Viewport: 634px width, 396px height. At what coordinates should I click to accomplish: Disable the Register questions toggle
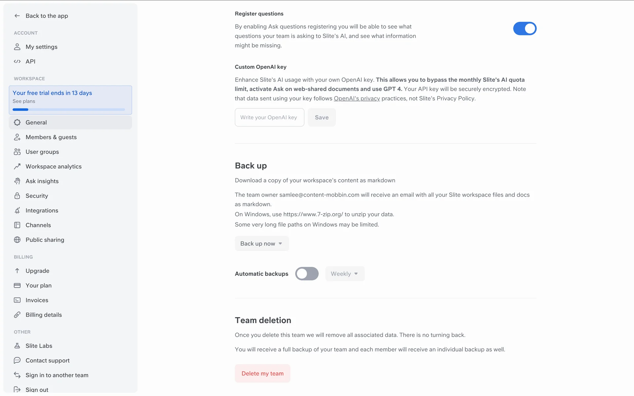[524, 29]
